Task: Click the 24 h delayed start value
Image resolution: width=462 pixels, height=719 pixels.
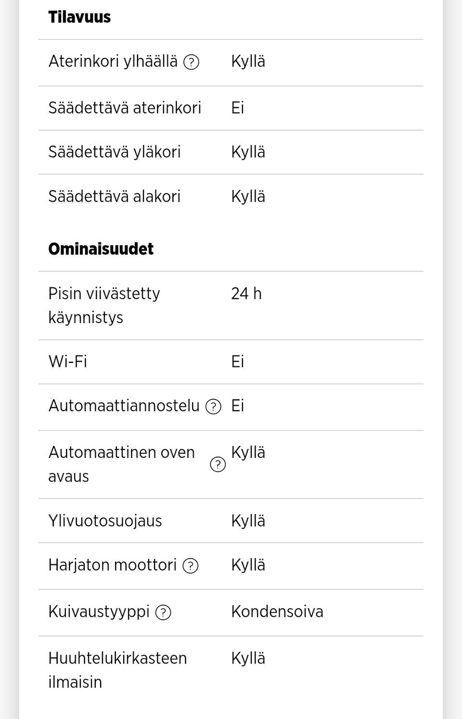Action: (x=246, y=294)
